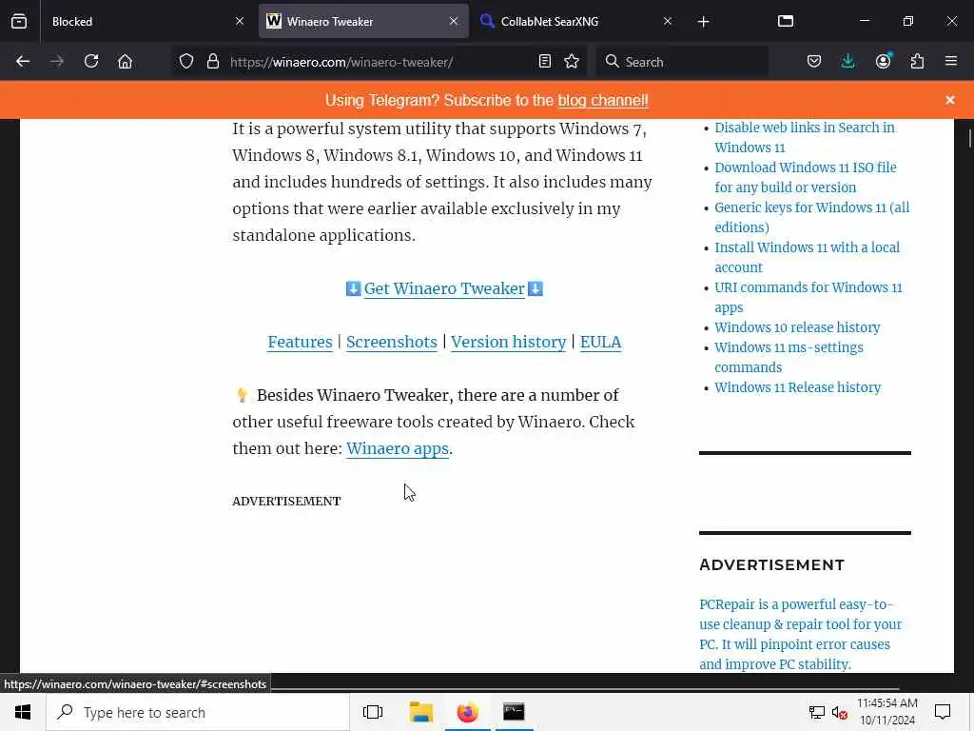Open the Version history link
The width and height of the screenshot is (974, 731).
508,343
